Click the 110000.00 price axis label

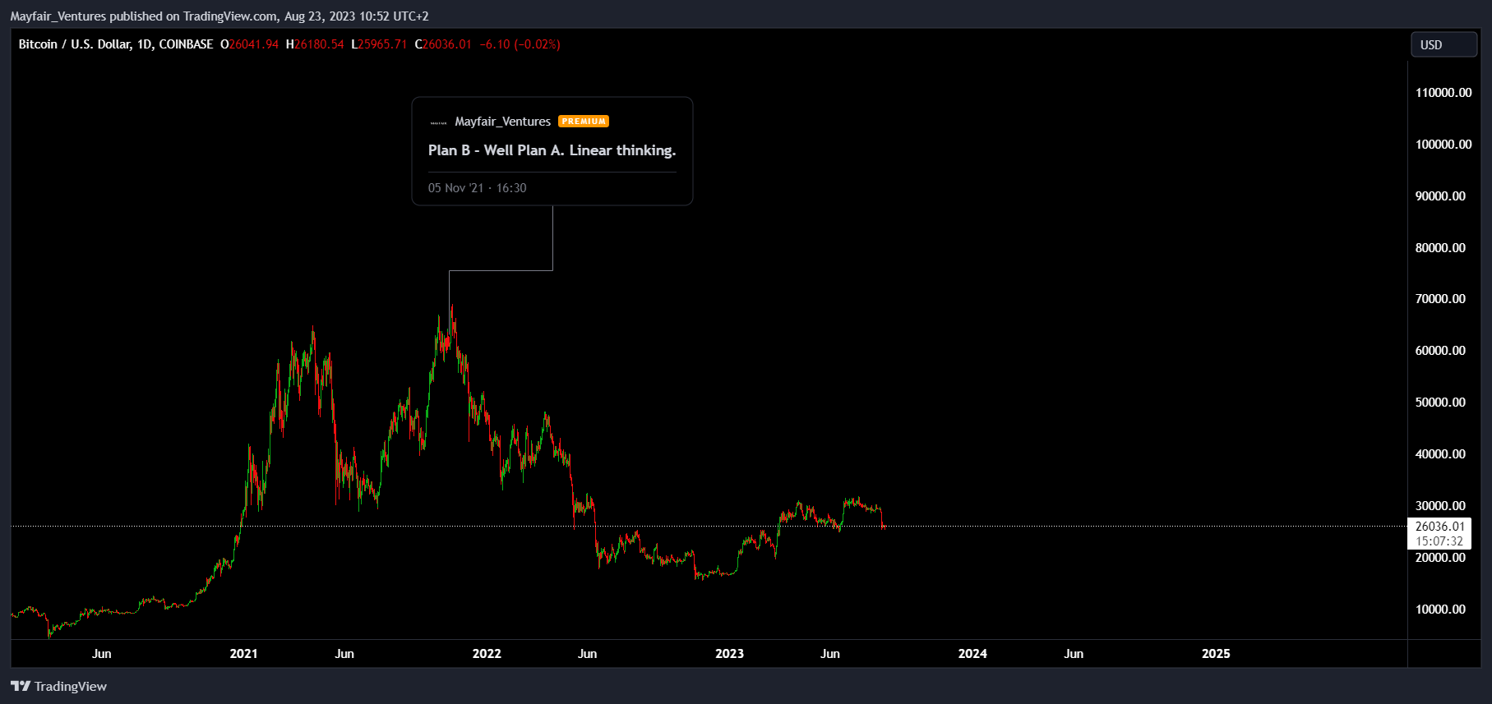pyautogui.click(x=1443, y=93)
